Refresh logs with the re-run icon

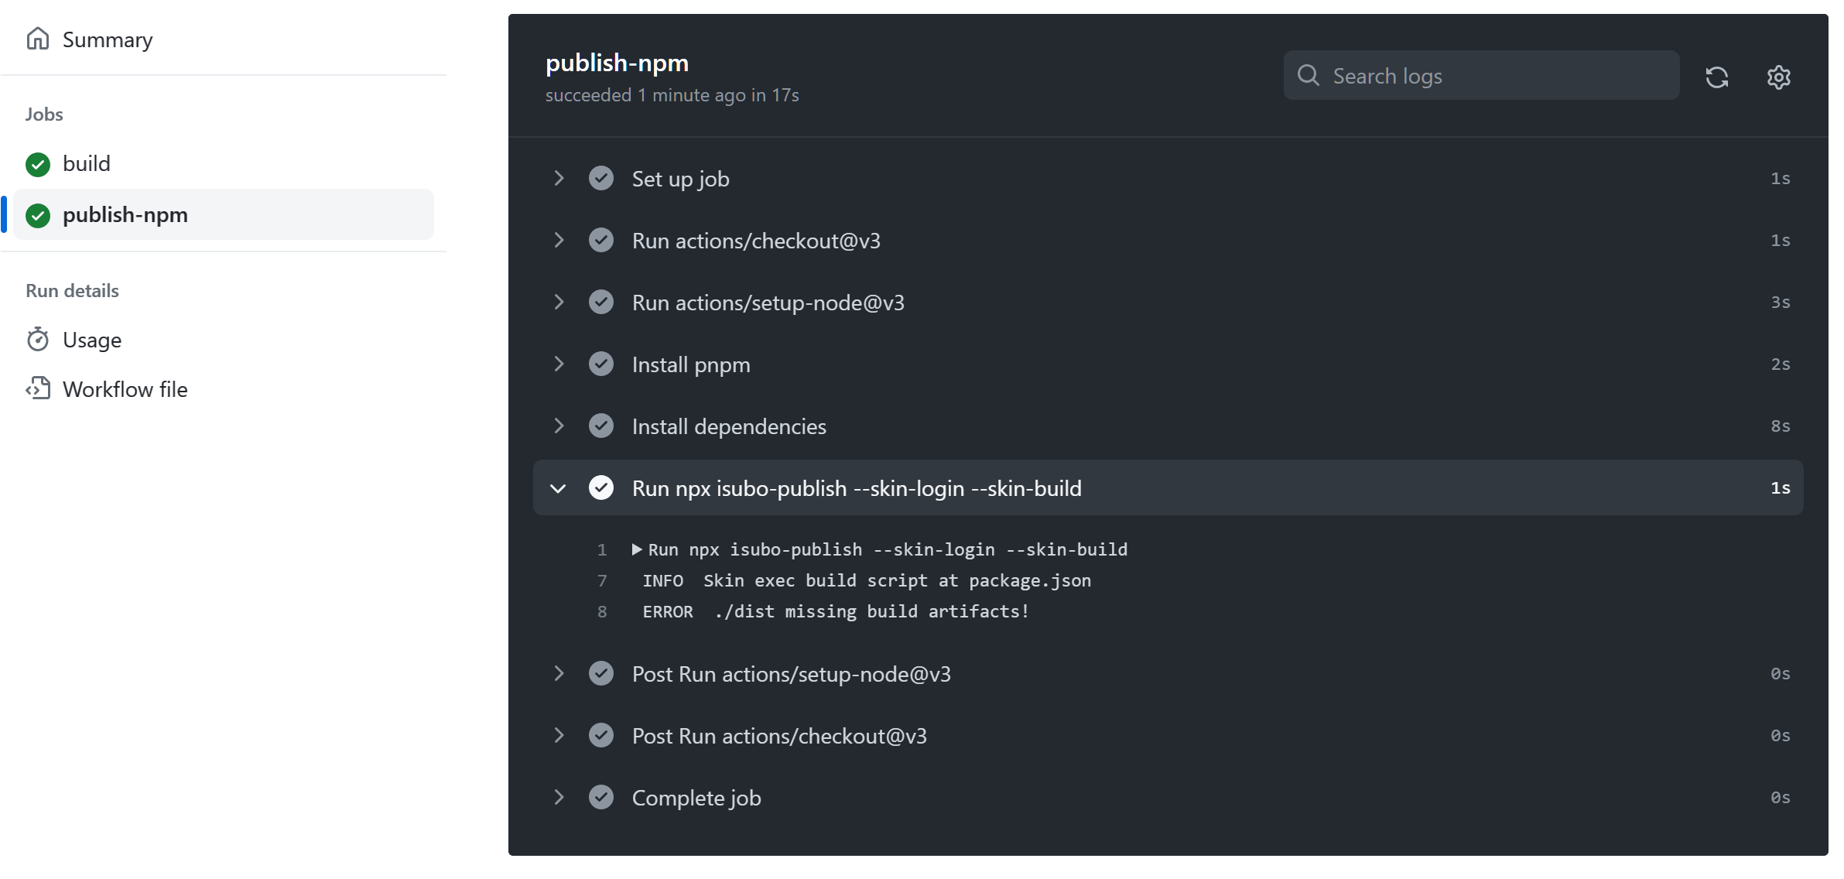[x=1717, y=77]
